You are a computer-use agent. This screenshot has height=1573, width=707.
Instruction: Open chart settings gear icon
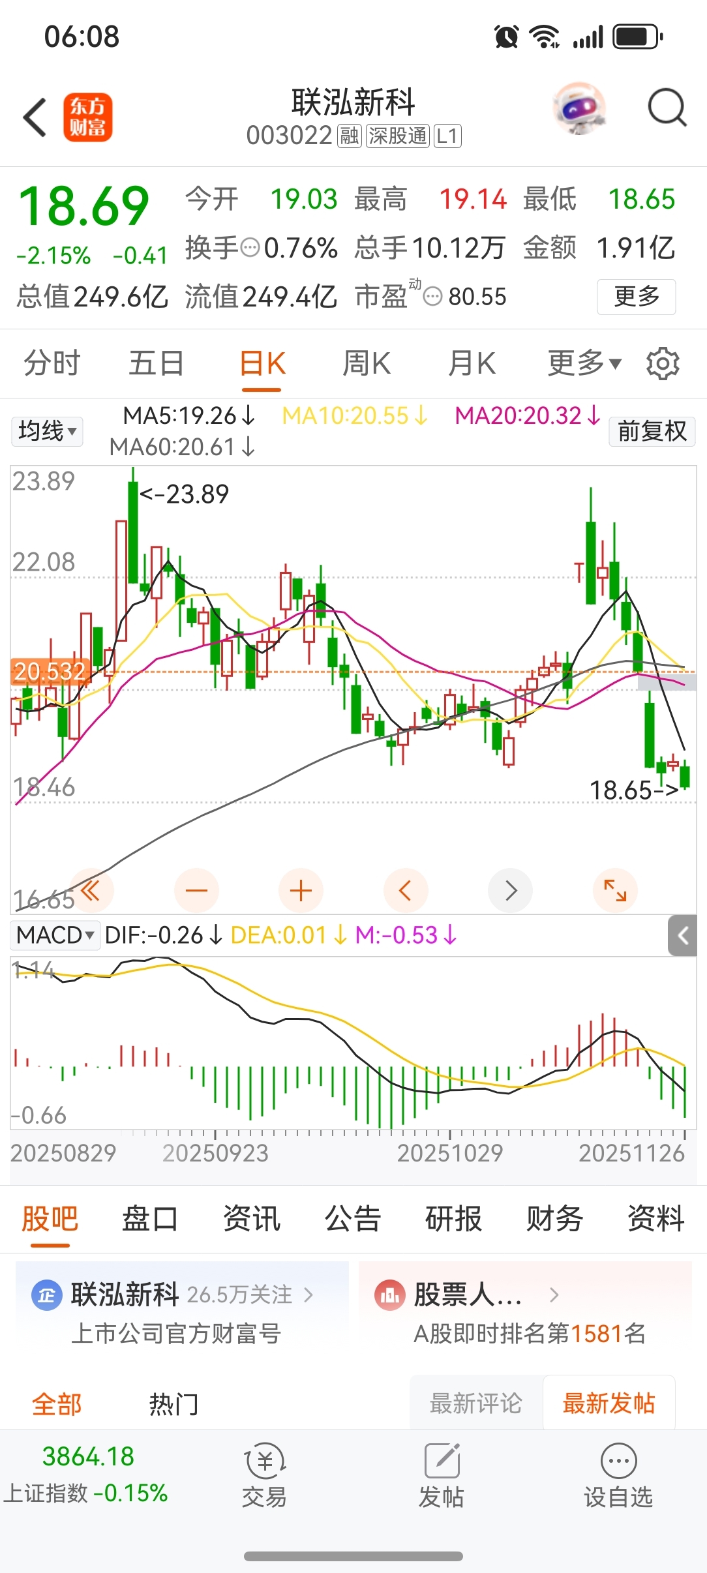[663, 363]
